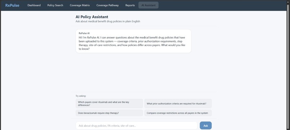Click the 'Ask about medical benefit drug policies' subtitle
This screenshot has height=130, width=290.
(108, 21)
